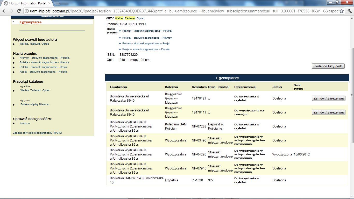Click ISBN value 8387704229
The image size is (354, 199).
[129, 55]
